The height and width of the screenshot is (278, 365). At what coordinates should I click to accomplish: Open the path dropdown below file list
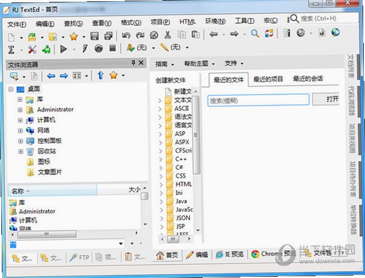point(121,244)
